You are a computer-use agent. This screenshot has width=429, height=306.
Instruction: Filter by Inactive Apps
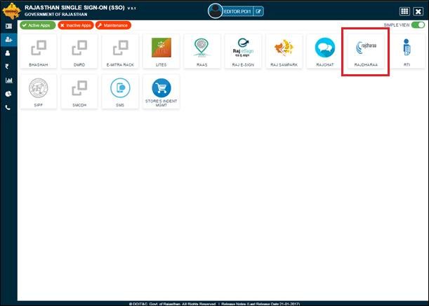pos(76,25)
